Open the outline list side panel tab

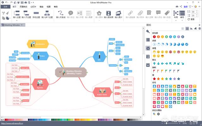click(x=148, y=40)
